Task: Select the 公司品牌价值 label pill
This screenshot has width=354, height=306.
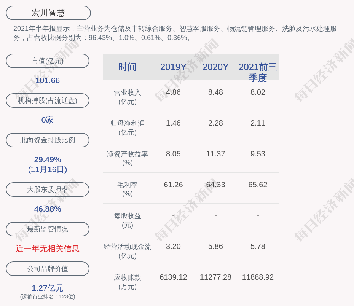Action: click(x=48, y=269)
